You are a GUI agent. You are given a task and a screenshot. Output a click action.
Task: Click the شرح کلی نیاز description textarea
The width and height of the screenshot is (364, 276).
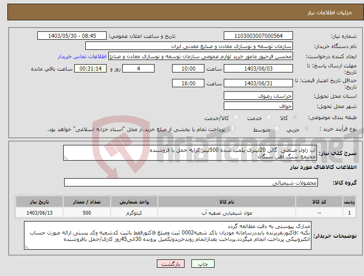pyautogui.click(x=190, y=153)
